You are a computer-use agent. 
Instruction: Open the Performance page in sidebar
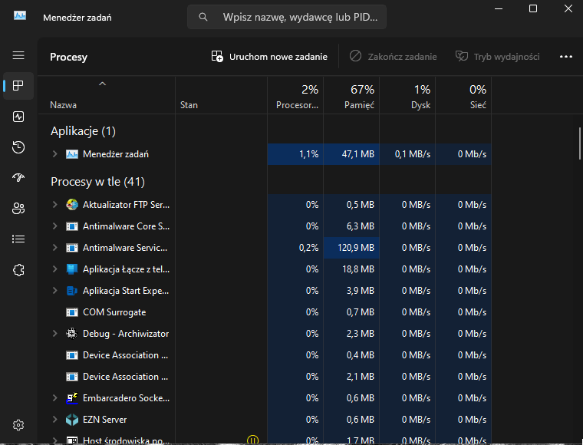(x=18, y=117)
